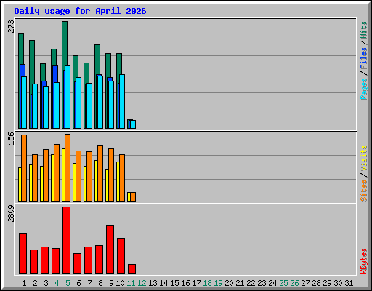This screenshot has height=291, width=372.
Task: Click the green "Hits" legend label
Action: 363,30
